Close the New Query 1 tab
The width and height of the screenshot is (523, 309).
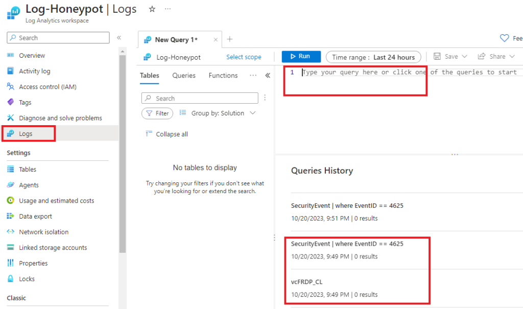[x=216, y=40]
